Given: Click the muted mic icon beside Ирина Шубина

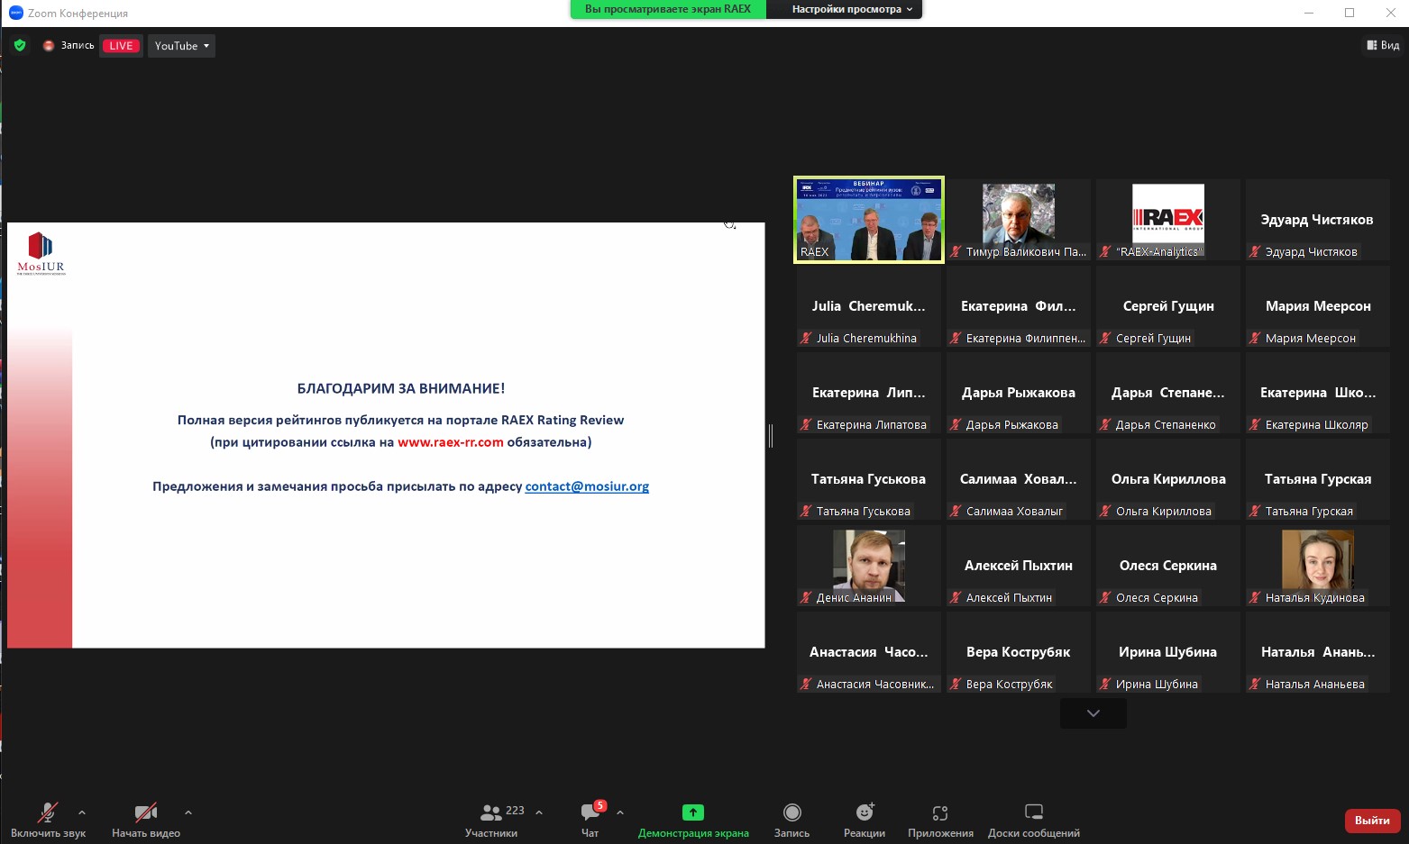Looking at the screenshot, I should click(1105, 685).
